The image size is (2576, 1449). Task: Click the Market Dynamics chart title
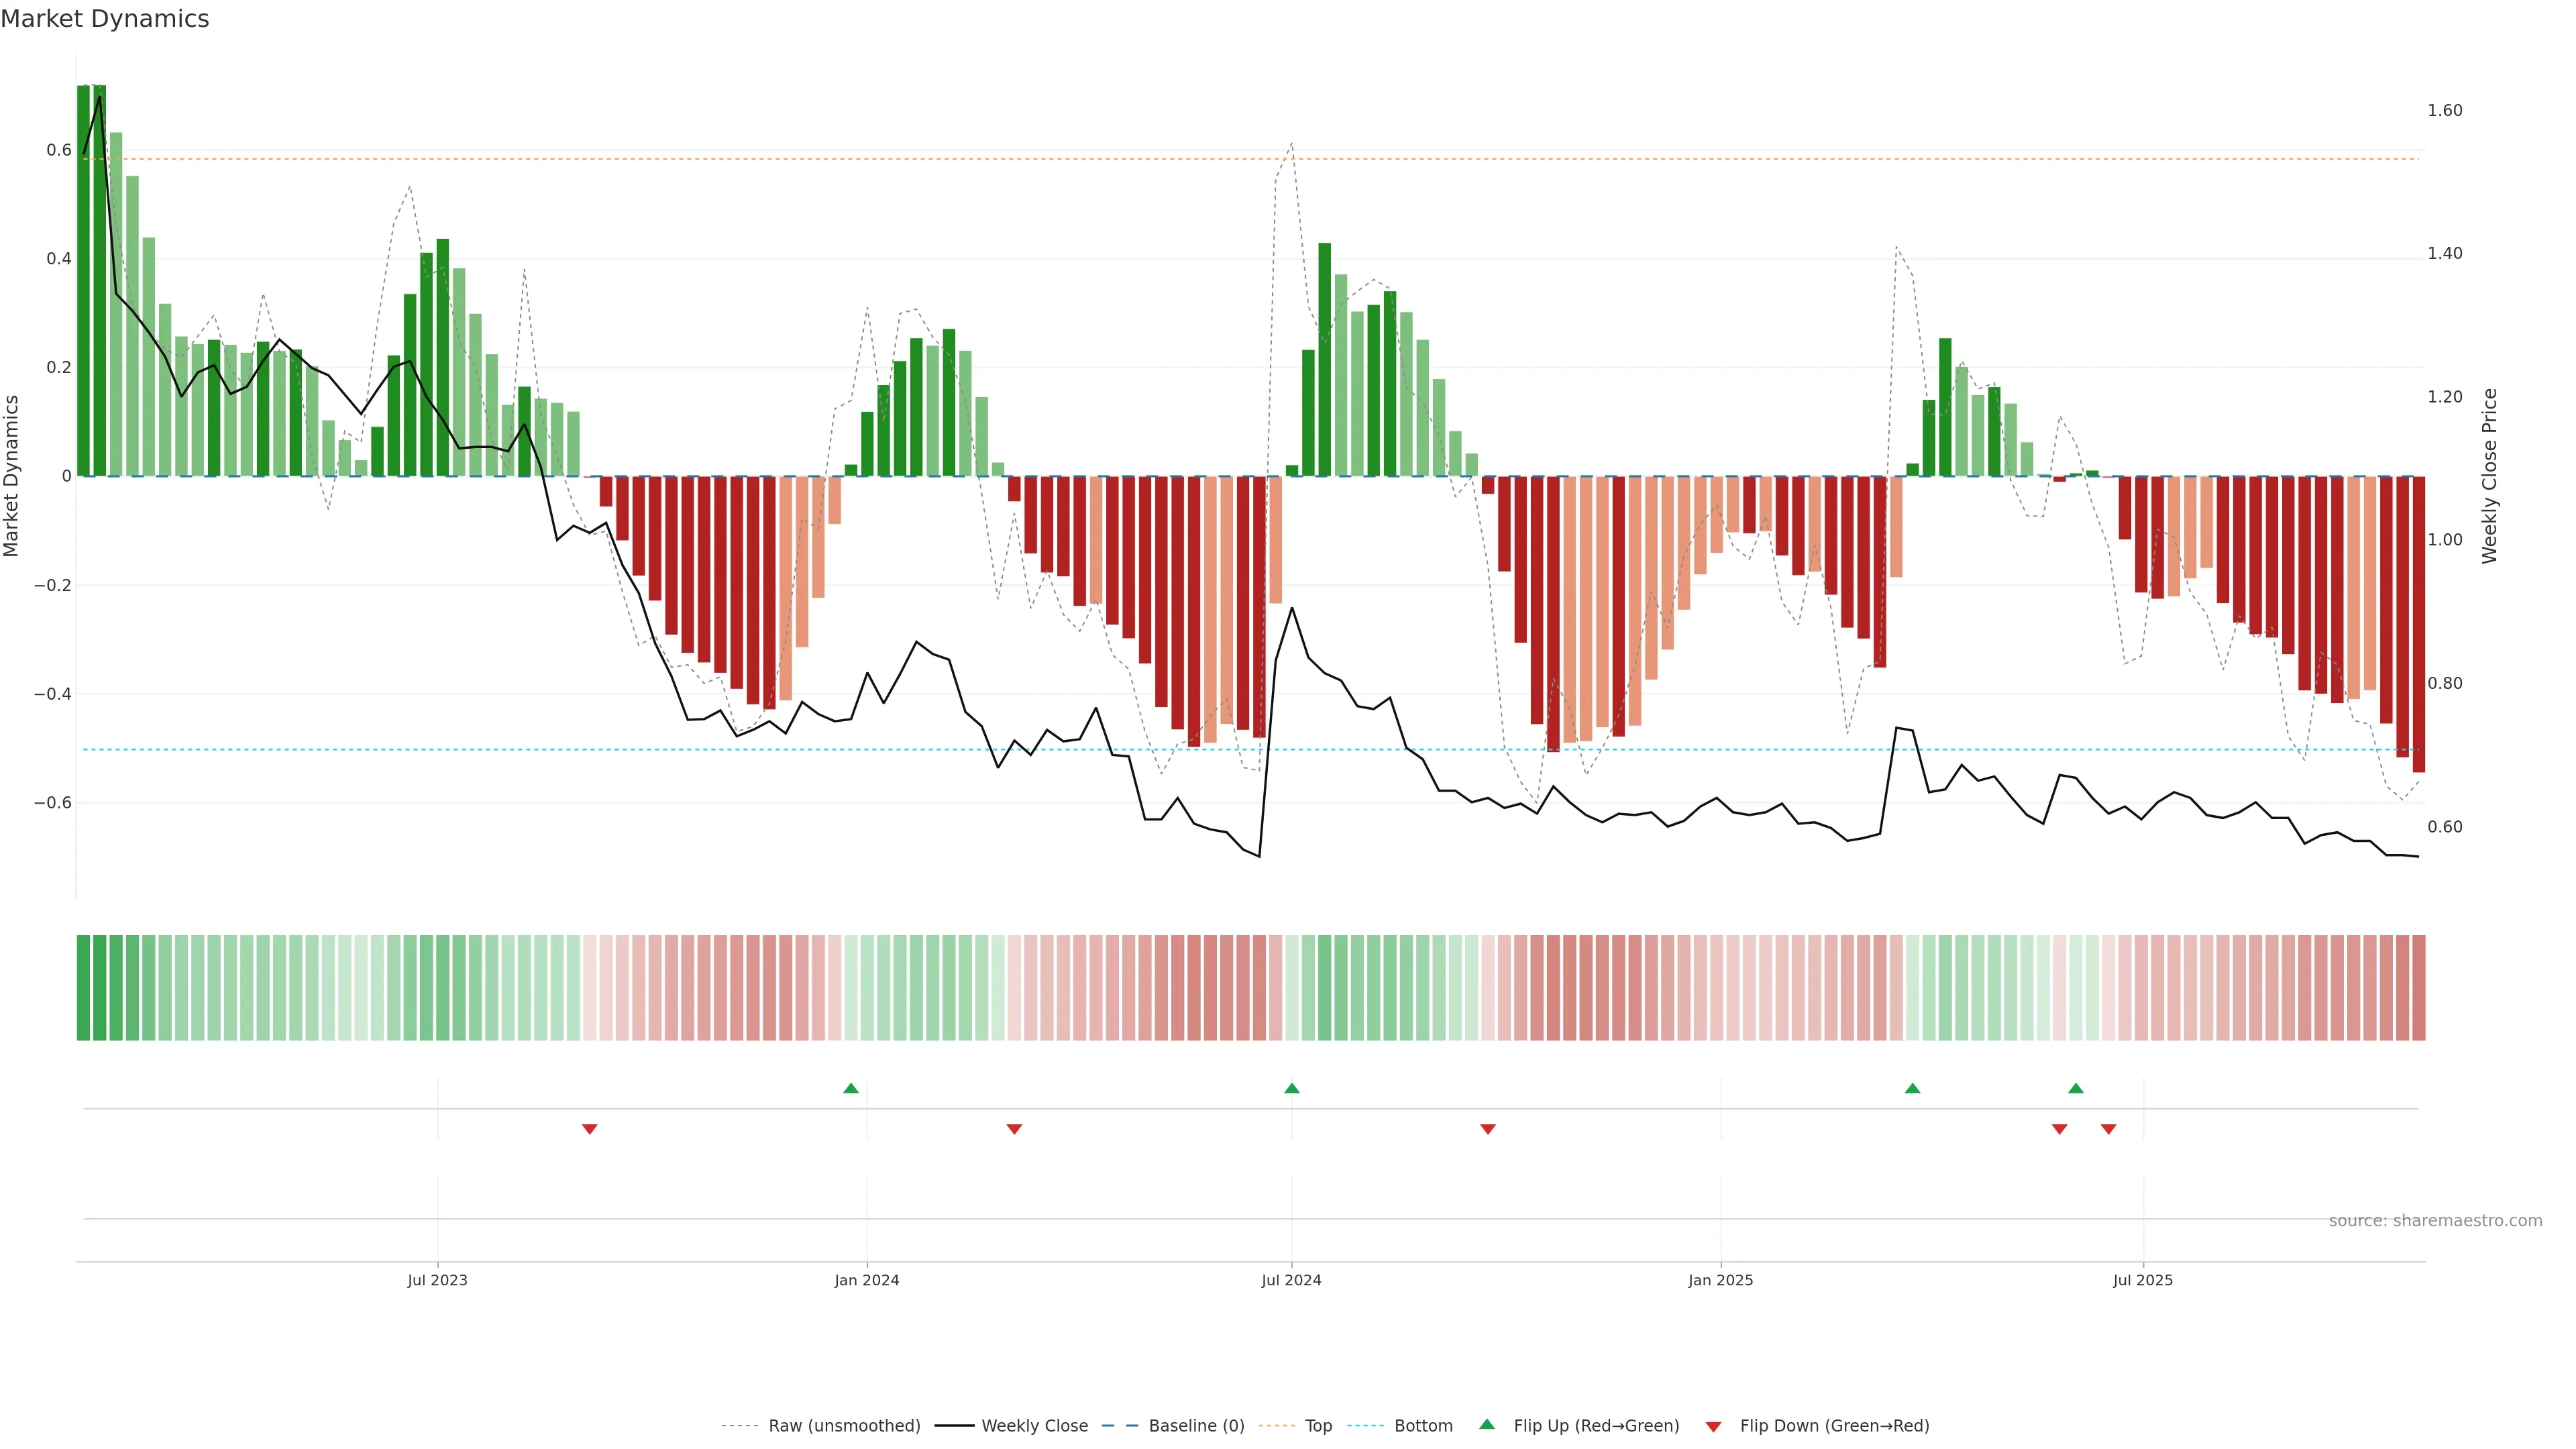(105, 19)
